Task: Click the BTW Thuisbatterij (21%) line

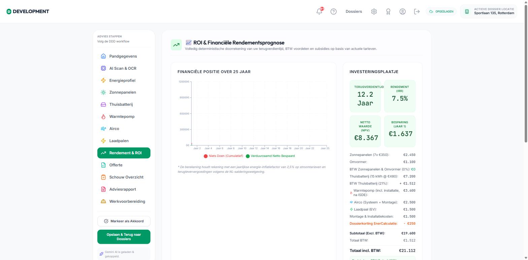Action: (383, 184)
